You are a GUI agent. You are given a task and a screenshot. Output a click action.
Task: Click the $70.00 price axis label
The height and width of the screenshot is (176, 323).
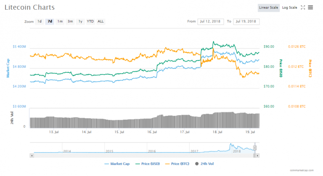(x=269, y=87)
